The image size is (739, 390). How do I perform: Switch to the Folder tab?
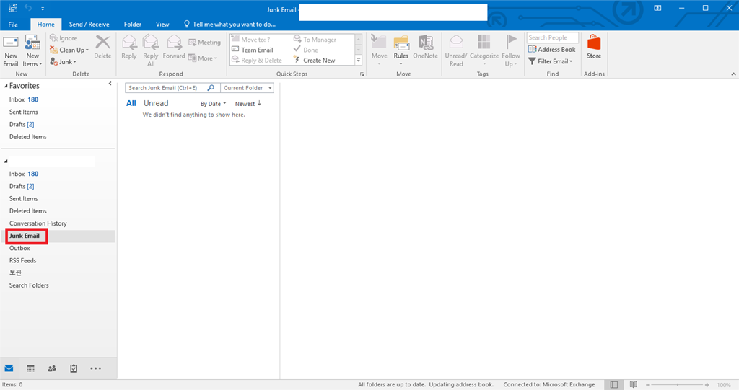point(133,25)
